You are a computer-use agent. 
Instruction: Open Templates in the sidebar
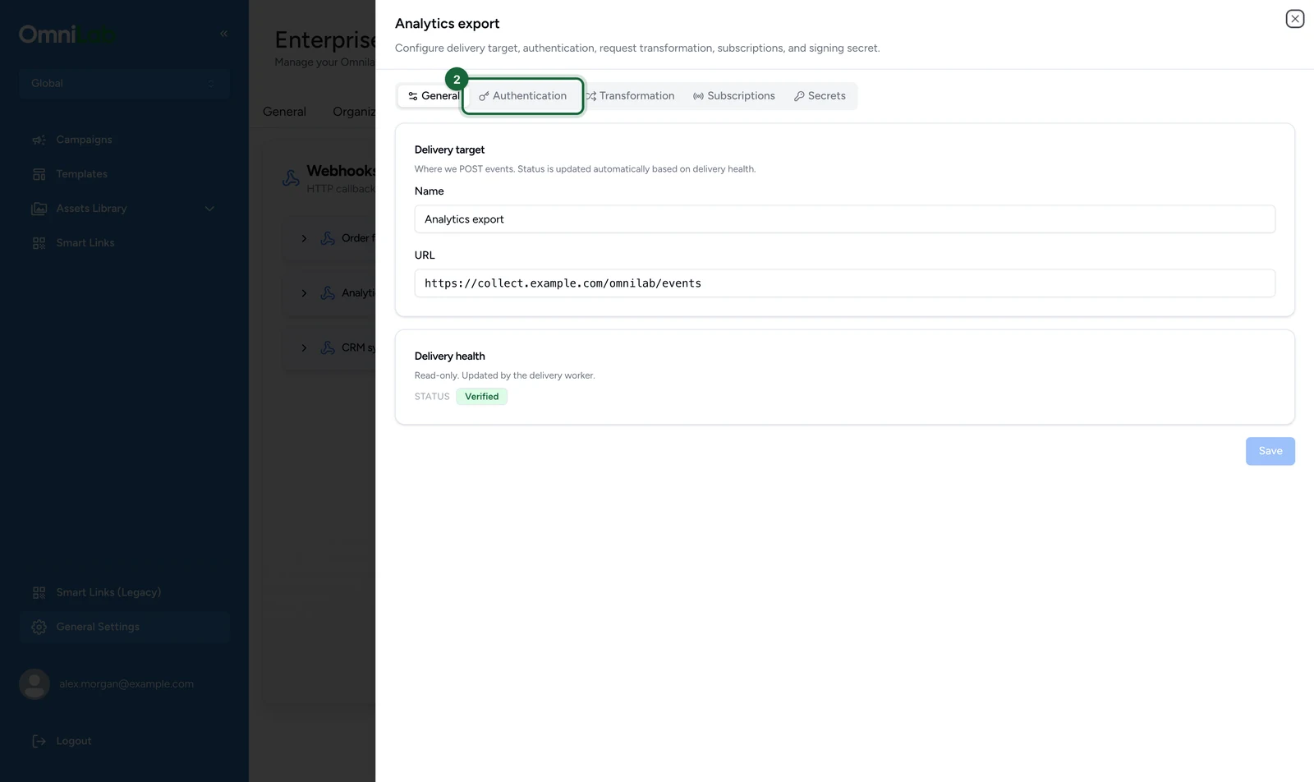[x=124, y=174]
